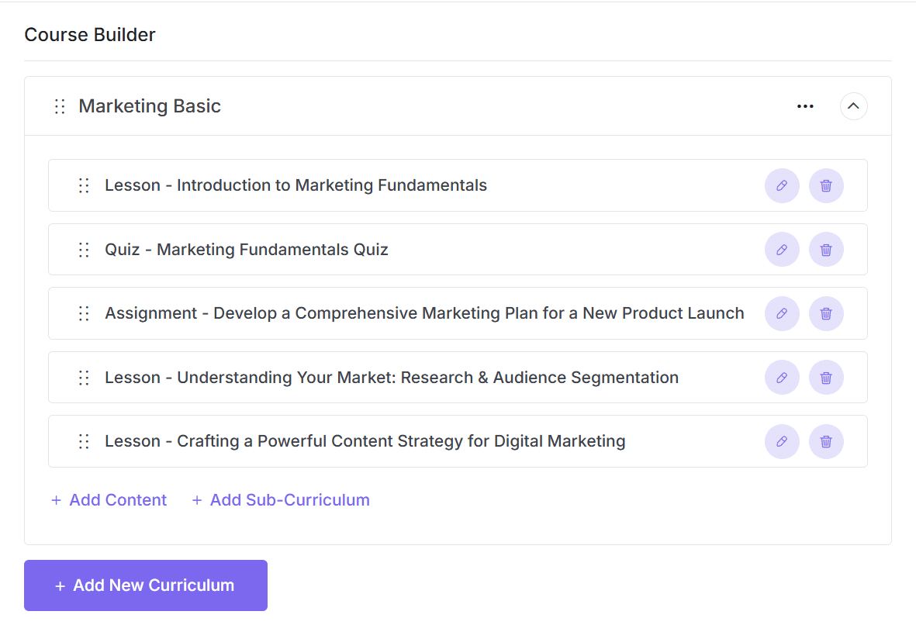Viewport: 916px width, 625px height.
Task: Select the Marketing Basic curriculum title
Action: click(150, 106)
